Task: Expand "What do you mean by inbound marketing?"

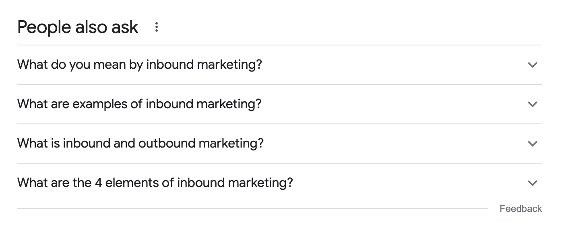Action: click(x=139, y=65)
